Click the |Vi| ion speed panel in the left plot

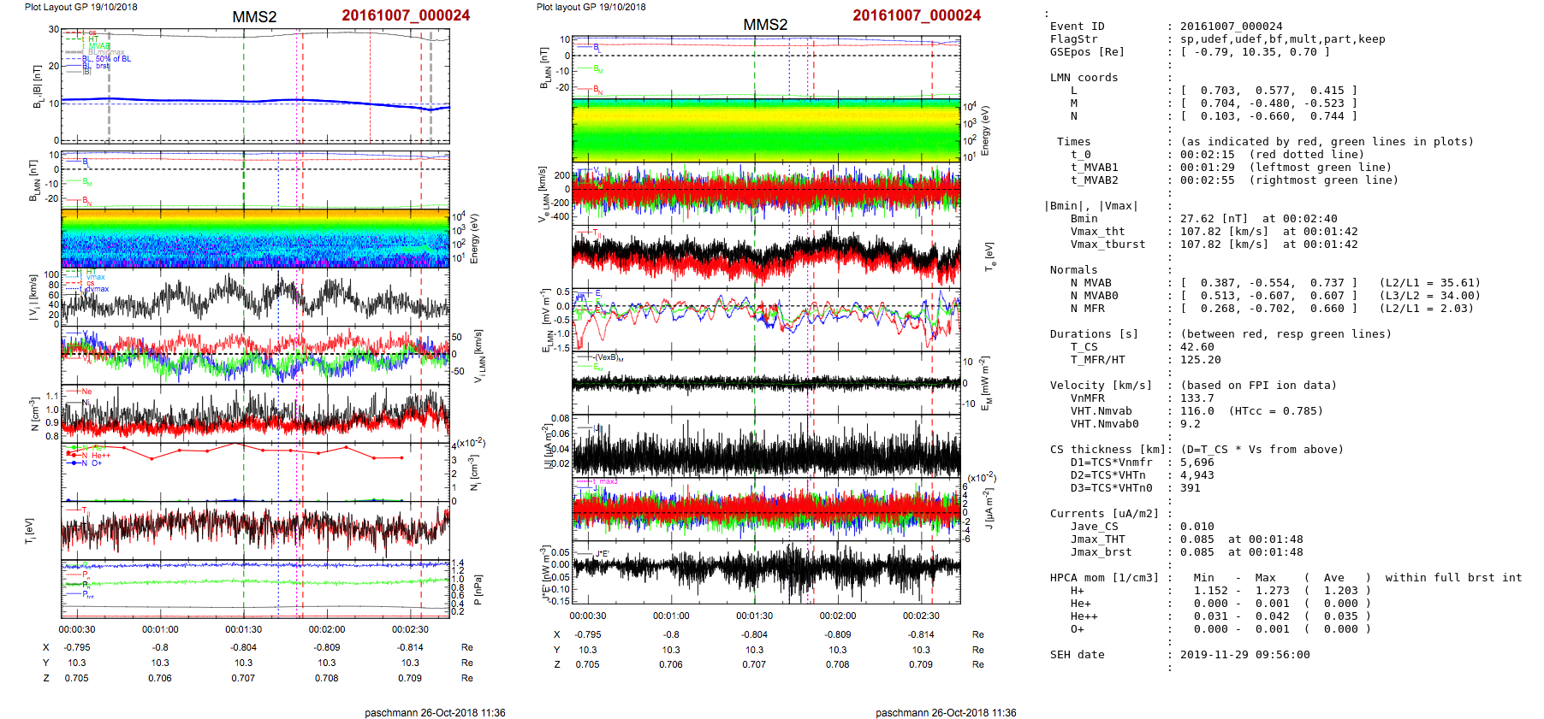click(255, 299)
